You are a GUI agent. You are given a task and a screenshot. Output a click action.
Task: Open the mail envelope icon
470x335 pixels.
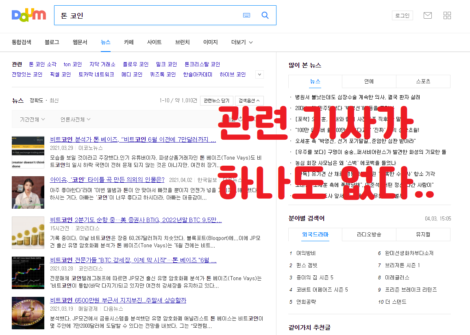click(428, 15)
